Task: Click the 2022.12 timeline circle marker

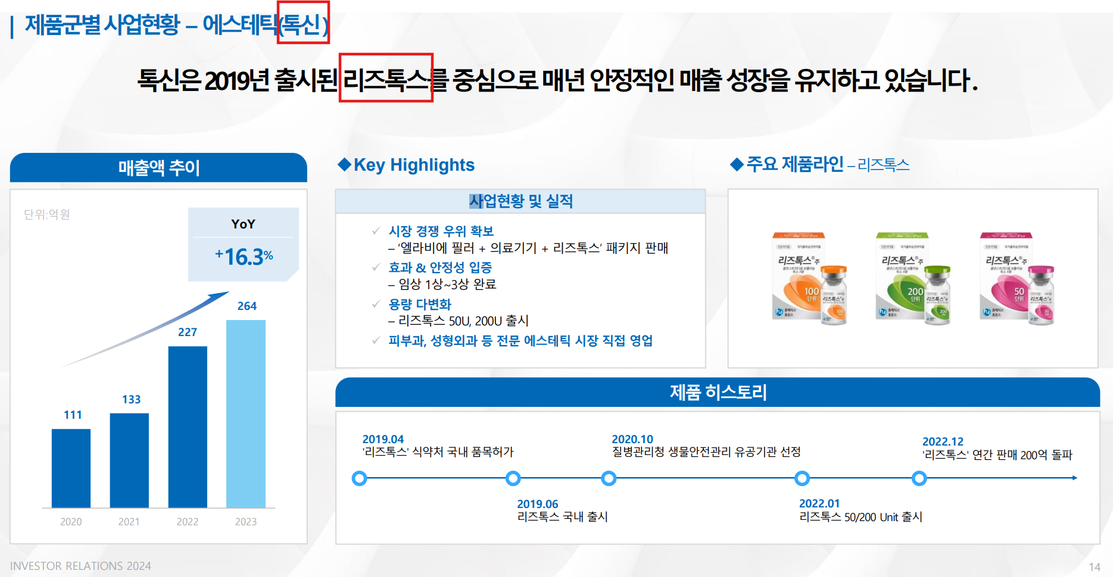Action: click(x=919, y=478)
